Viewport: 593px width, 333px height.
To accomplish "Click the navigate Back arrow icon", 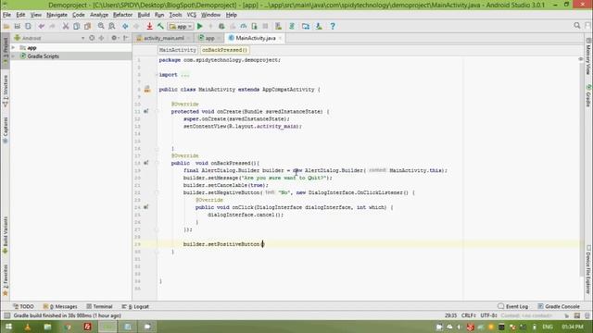I will pyautogui.click(x=125, y=26).
